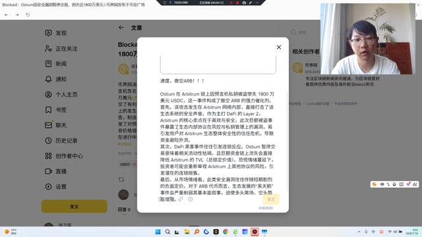422x237 pixels.
Task: Click the schedule clock icon in dialog
Action: [191, 199]
